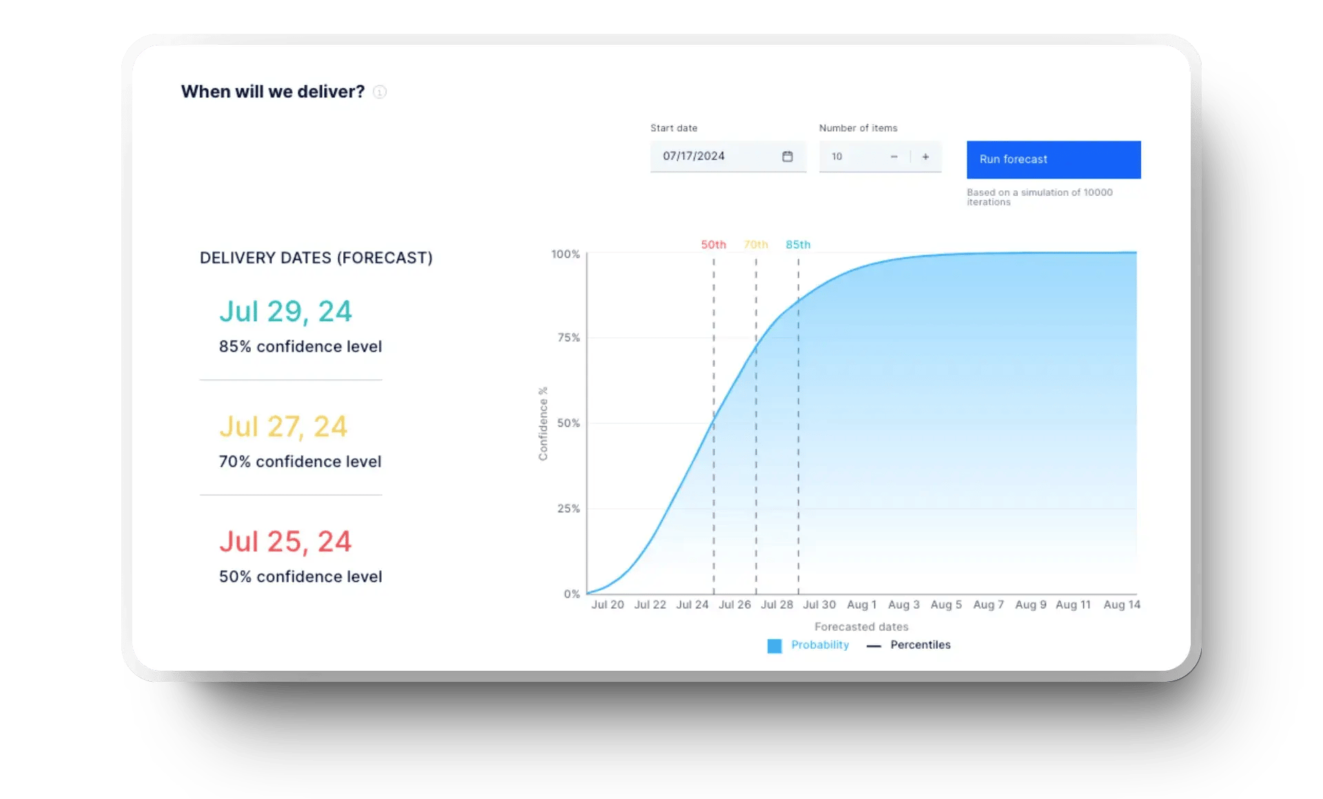Screen dimensions: 1323x799
Task: Click the info icon beside "When will we deliver?"
Action: [380, 92]
